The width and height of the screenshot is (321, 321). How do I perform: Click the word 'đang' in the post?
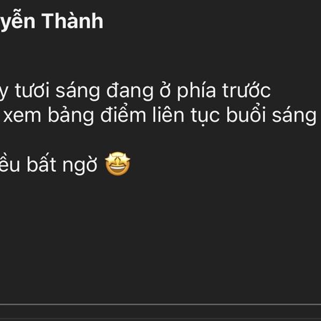coord(130,91)
